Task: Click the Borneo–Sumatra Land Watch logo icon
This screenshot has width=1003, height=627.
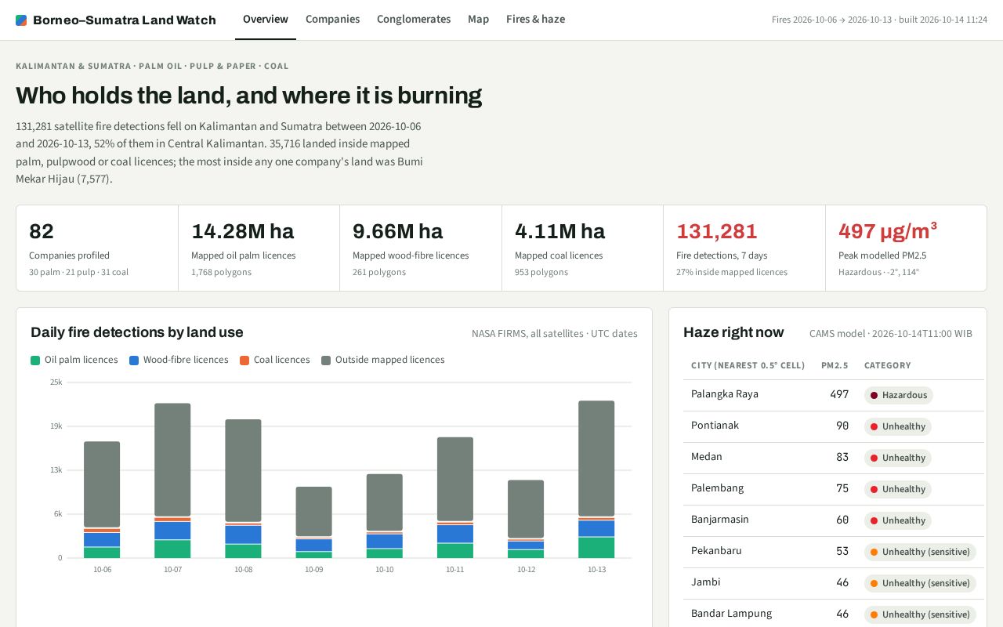Action: (21, 20)
